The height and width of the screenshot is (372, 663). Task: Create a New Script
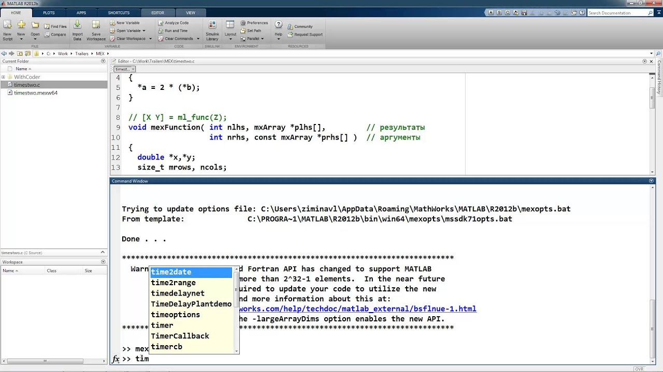tap(7, 29)
